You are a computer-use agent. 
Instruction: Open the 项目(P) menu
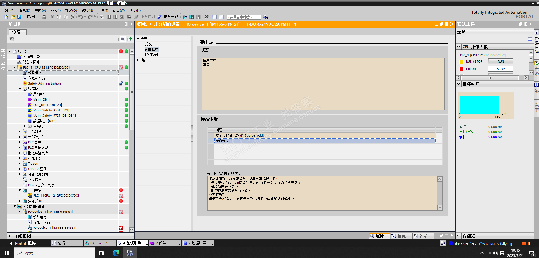(9, 10)
